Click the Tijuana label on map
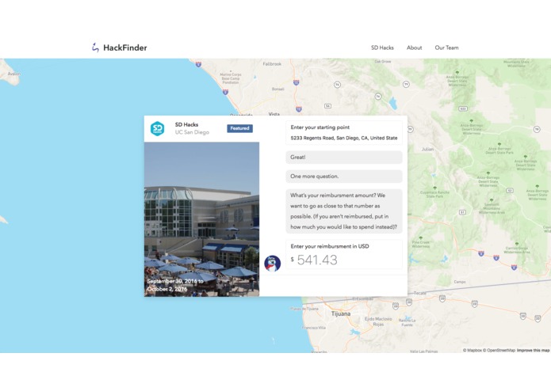This screenshot has width=551, height=391. (x=341, y=314)
